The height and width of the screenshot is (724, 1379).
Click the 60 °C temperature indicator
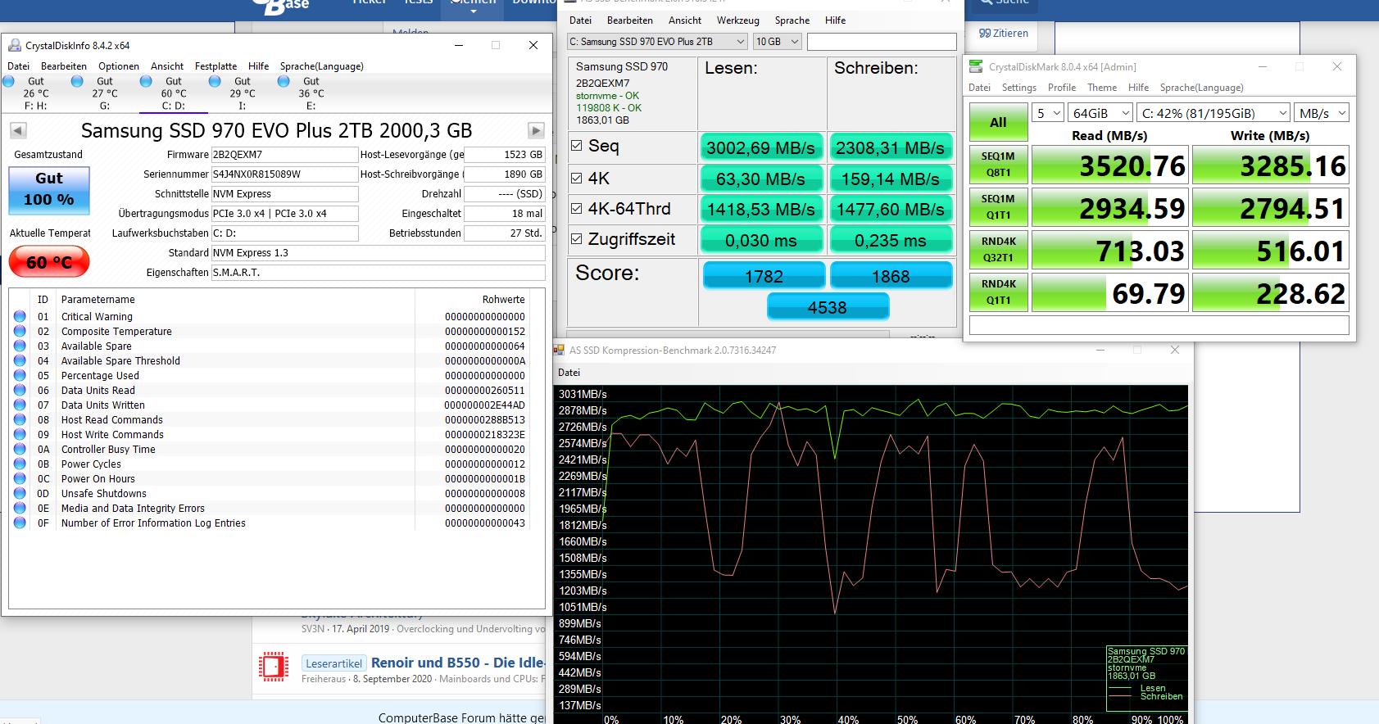pos(49,262)
